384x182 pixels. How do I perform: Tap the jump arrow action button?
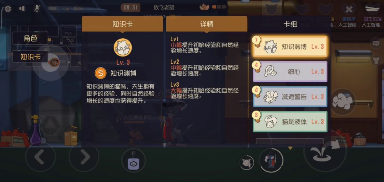click(x=325, y=152)
